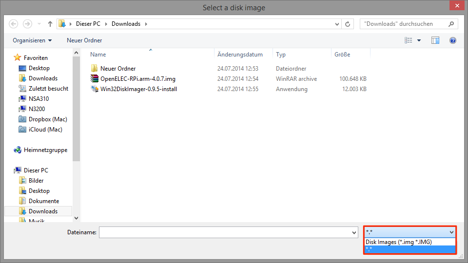
Task: Select the OpenELEC-RPi.arm-4.0.7.img WinRAR icon
Action: click(94, 78)
